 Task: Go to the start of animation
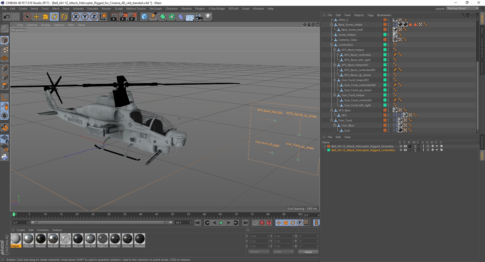click(198, 223)
